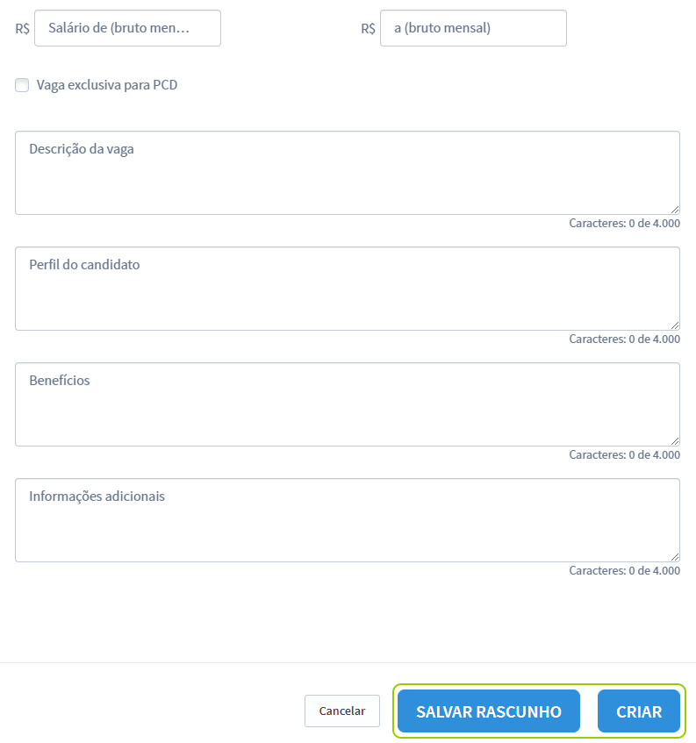Click inside the "Descrição da vaga" text area
This screenshot has width=696, height=743.
click(347, 173)
